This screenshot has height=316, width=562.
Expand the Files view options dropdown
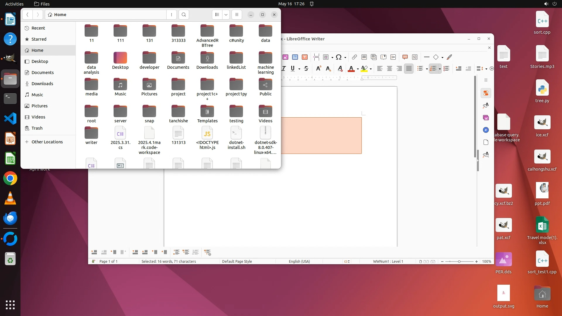click(x=226, y=15)
